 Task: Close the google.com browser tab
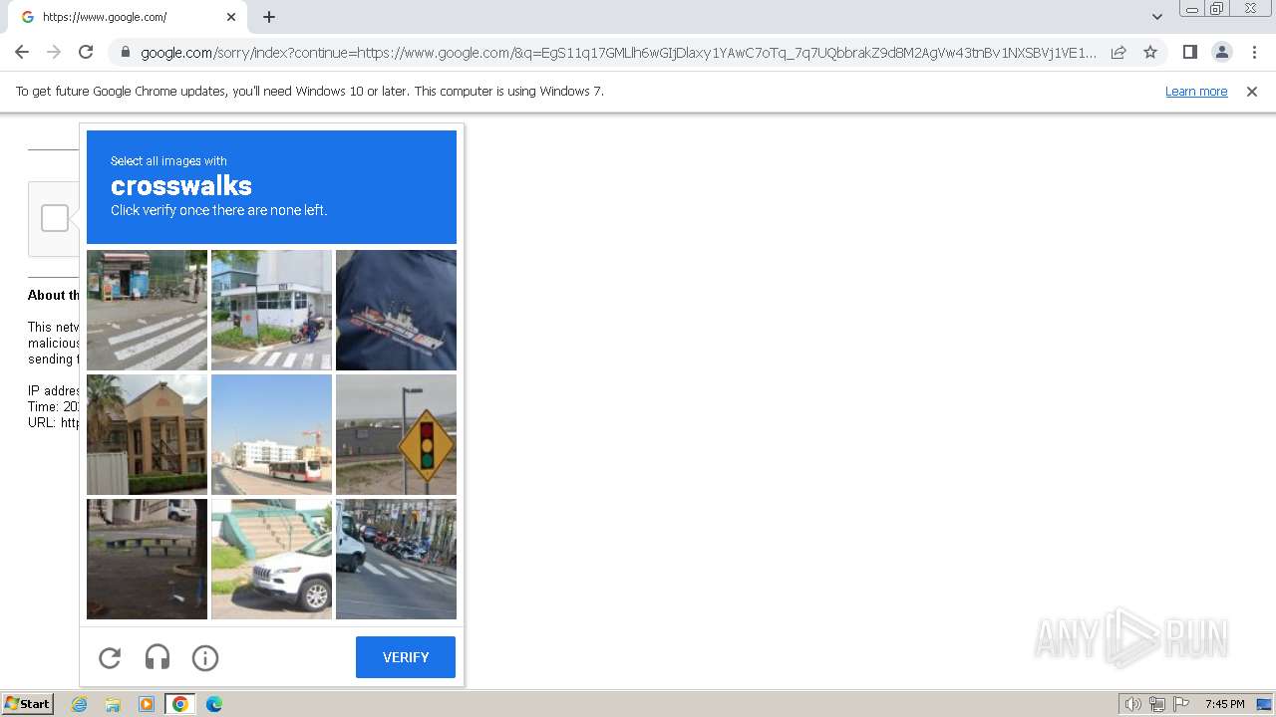[231, 17]
